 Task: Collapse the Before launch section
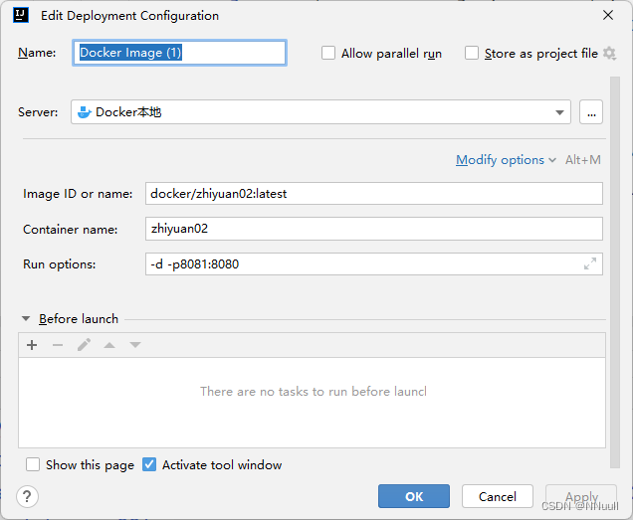pos(26,319)
